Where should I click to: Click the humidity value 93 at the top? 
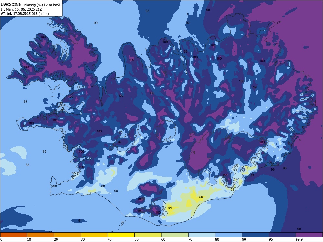point(147,11)
